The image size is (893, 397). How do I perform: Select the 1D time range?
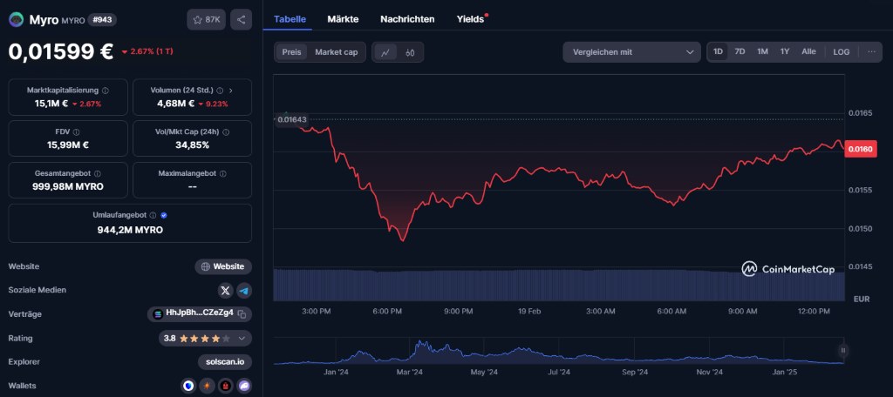point(719,51)
